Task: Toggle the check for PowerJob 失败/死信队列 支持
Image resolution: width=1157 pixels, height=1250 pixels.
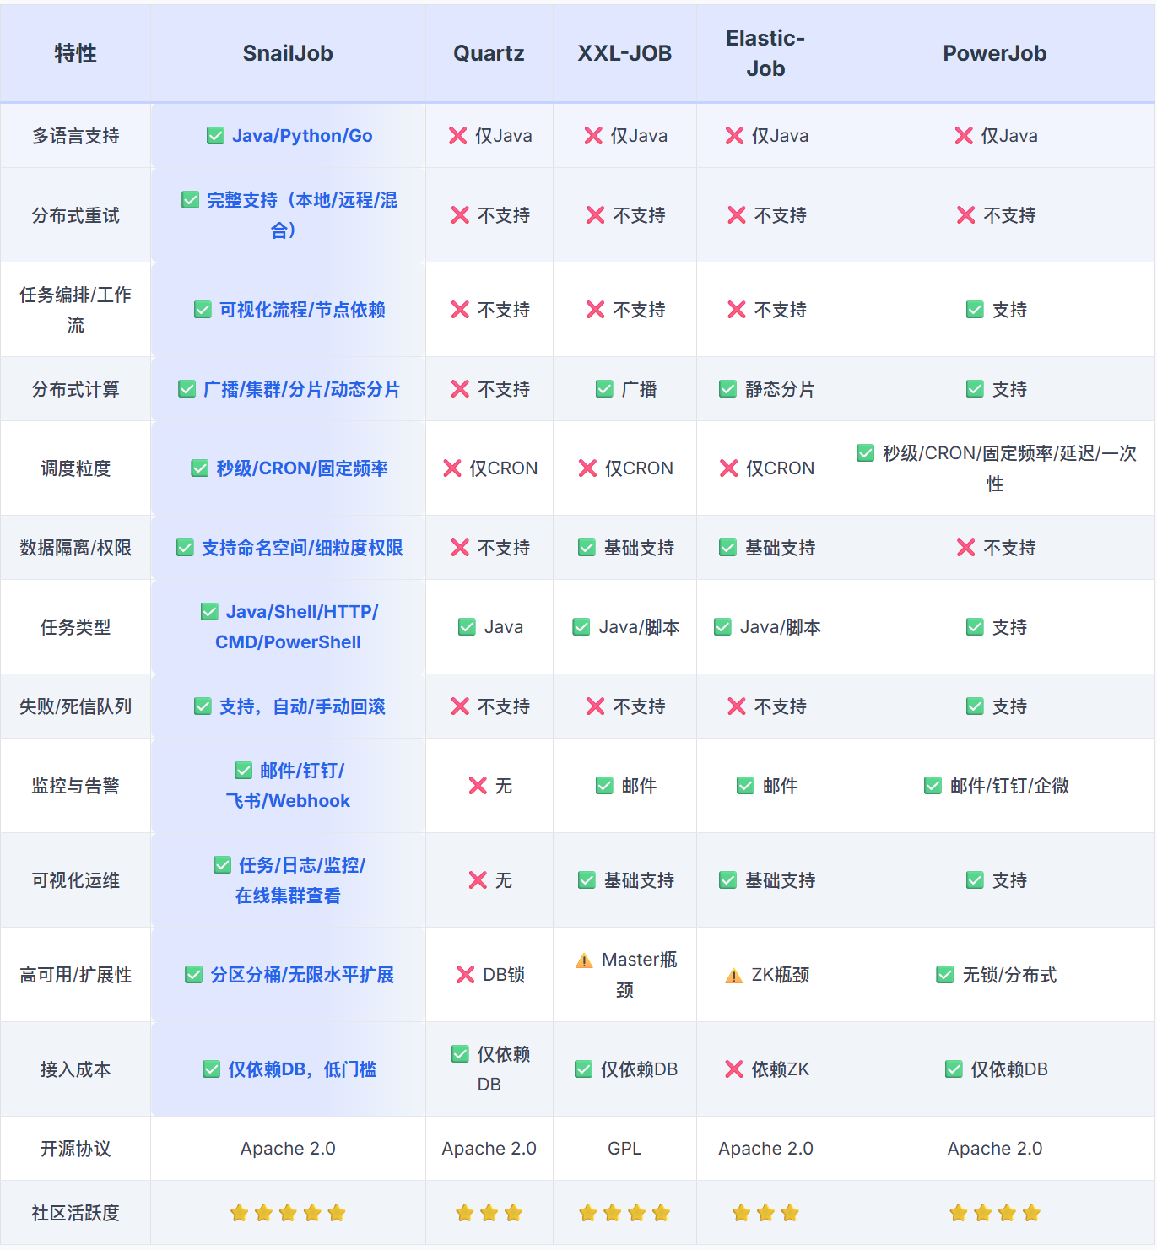Action: [x=974, y=706]
